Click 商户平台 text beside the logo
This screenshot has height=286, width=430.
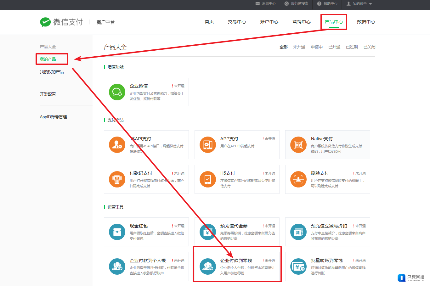tap(106, 22)
